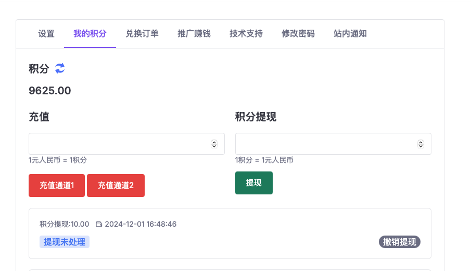Click the date icon beside the 2024-12-01 timestamp
This screenshot has height=271, width=471.
point(99,224)
